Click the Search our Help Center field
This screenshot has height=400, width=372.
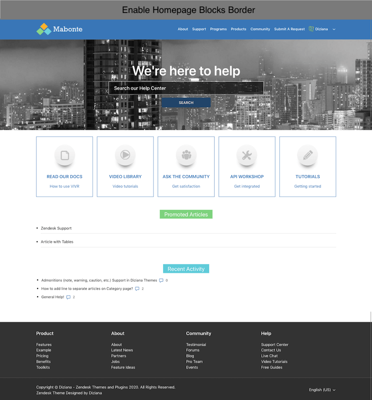(x=186, y=88)
